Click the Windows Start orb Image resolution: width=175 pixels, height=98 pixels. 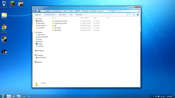point(3,96)
